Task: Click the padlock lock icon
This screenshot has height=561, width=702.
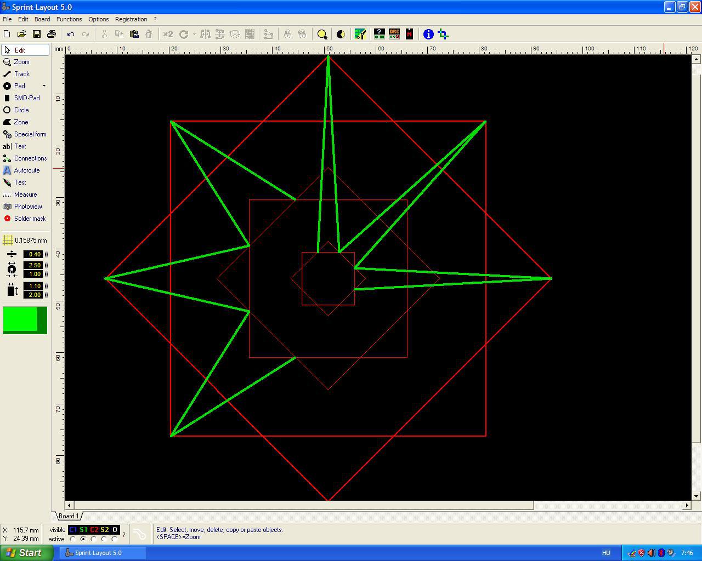Action: [x=287, y=34]
